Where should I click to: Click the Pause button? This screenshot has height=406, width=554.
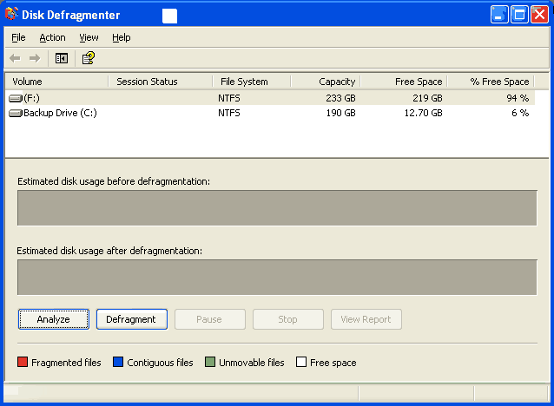210,319
